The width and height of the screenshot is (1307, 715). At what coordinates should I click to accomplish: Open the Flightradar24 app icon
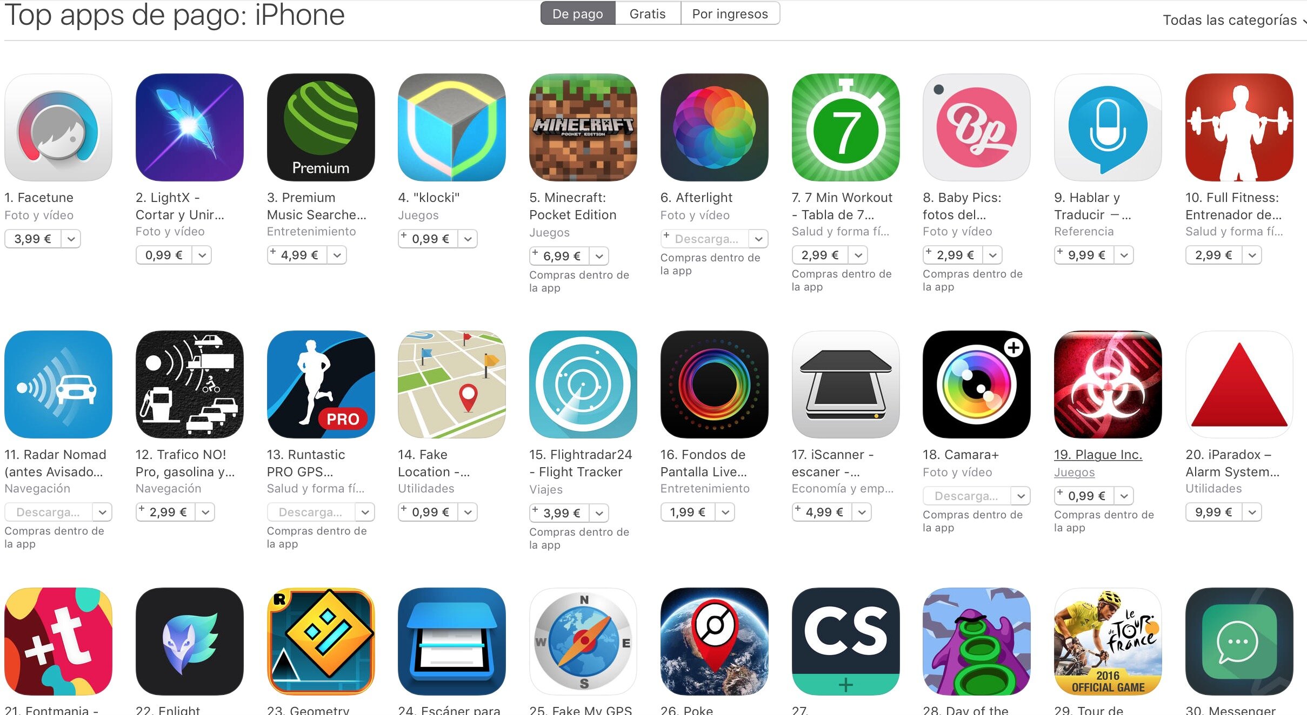pyautogui.click(x=583, y=385)
